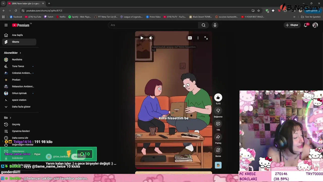
Task: Play the Shorts video
Action: pos(142,38)
